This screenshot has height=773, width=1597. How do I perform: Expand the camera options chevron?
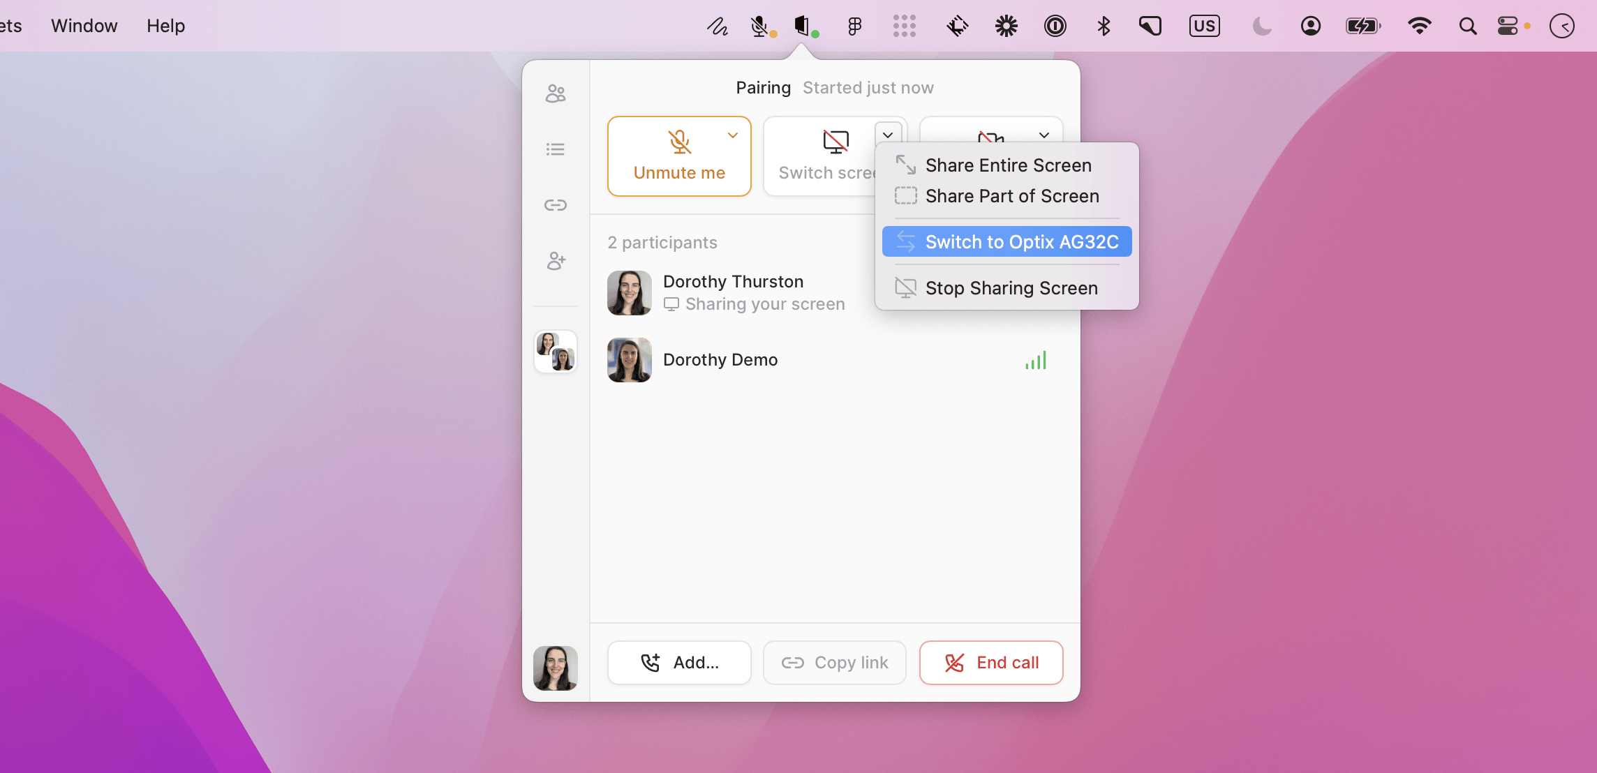tap(1044, 135)
